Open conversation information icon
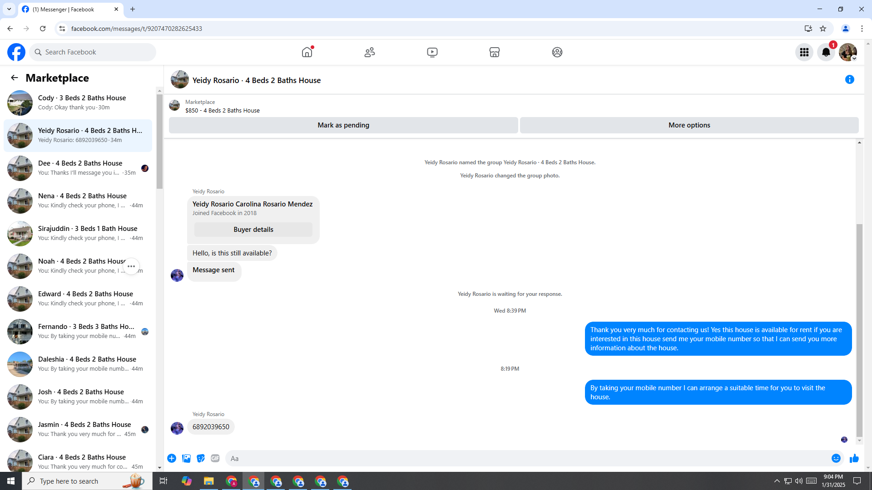Image resolution: width=872 pixels, height=490 pixels. 850,79
